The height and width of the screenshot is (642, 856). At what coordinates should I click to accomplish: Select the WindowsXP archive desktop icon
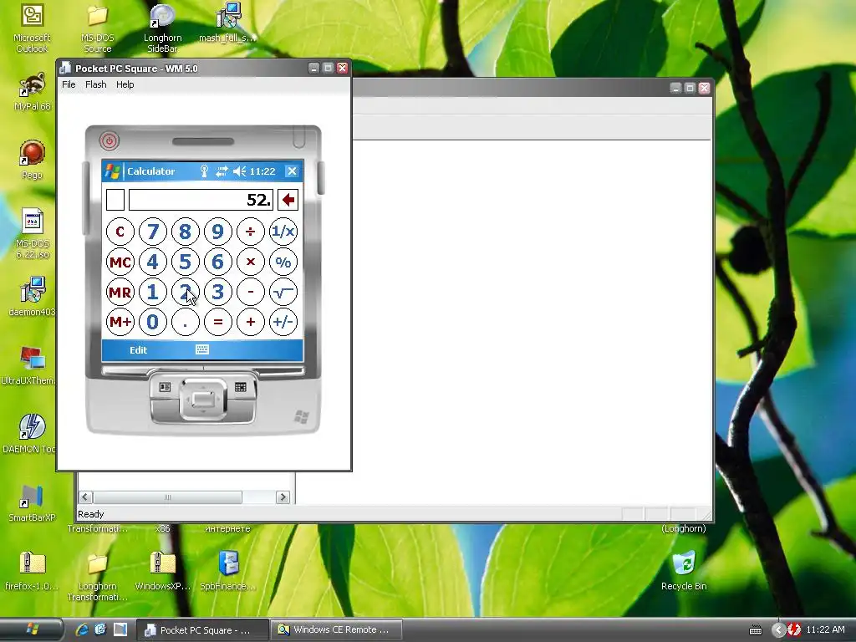[163, 571]
